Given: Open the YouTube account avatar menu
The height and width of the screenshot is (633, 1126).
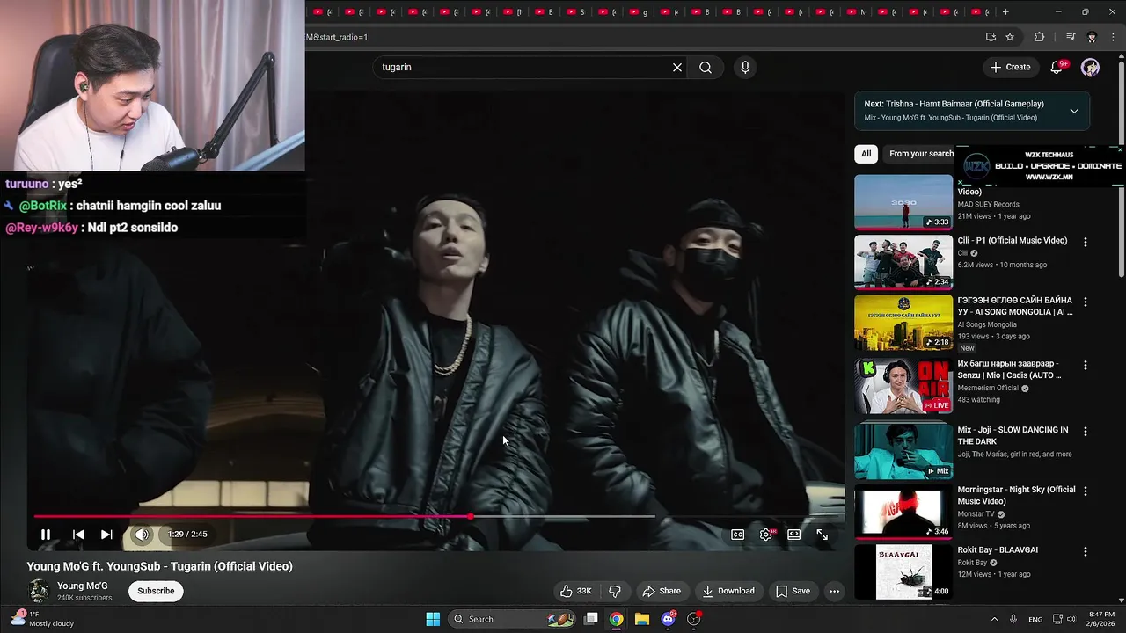Looking at the screenshot, I should click(1090, 67).
